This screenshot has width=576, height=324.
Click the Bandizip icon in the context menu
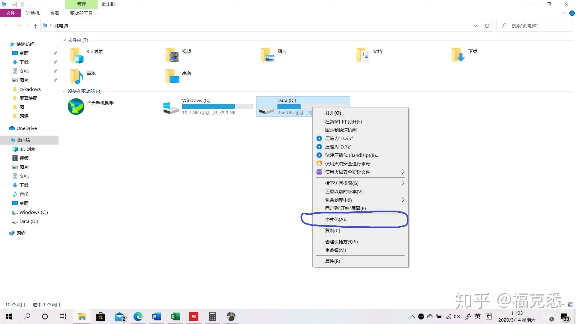(x=319, y=155)
